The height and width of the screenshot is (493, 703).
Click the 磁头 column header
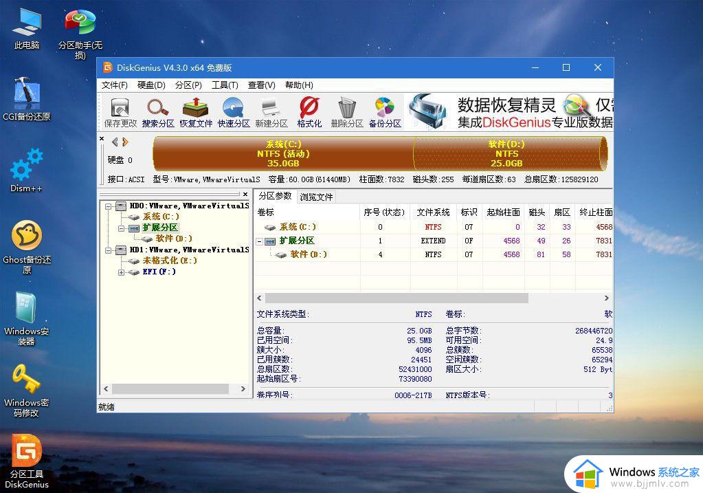pos(537,212)
